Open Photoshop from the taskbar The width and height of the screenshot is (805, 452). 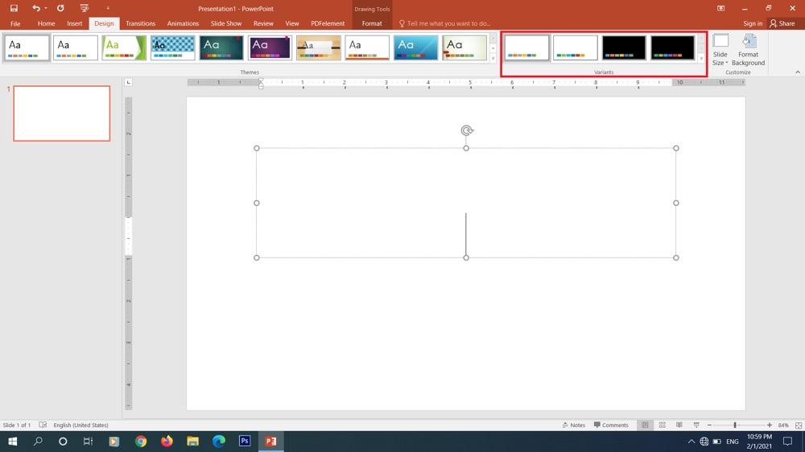click(x=245, y=442)
